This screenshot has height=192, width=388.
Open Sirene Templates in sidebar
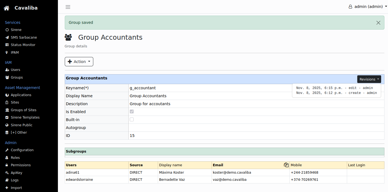coord(25,118)
